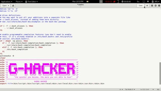Open the Text Editor app menu
The height and width of the screenshot is (91, 161).
tap(31, 2)
